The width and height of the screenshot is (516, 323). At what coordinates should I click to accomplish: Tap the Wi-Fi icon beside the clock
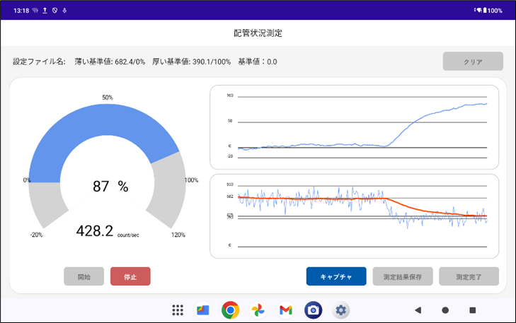[35, 11]
